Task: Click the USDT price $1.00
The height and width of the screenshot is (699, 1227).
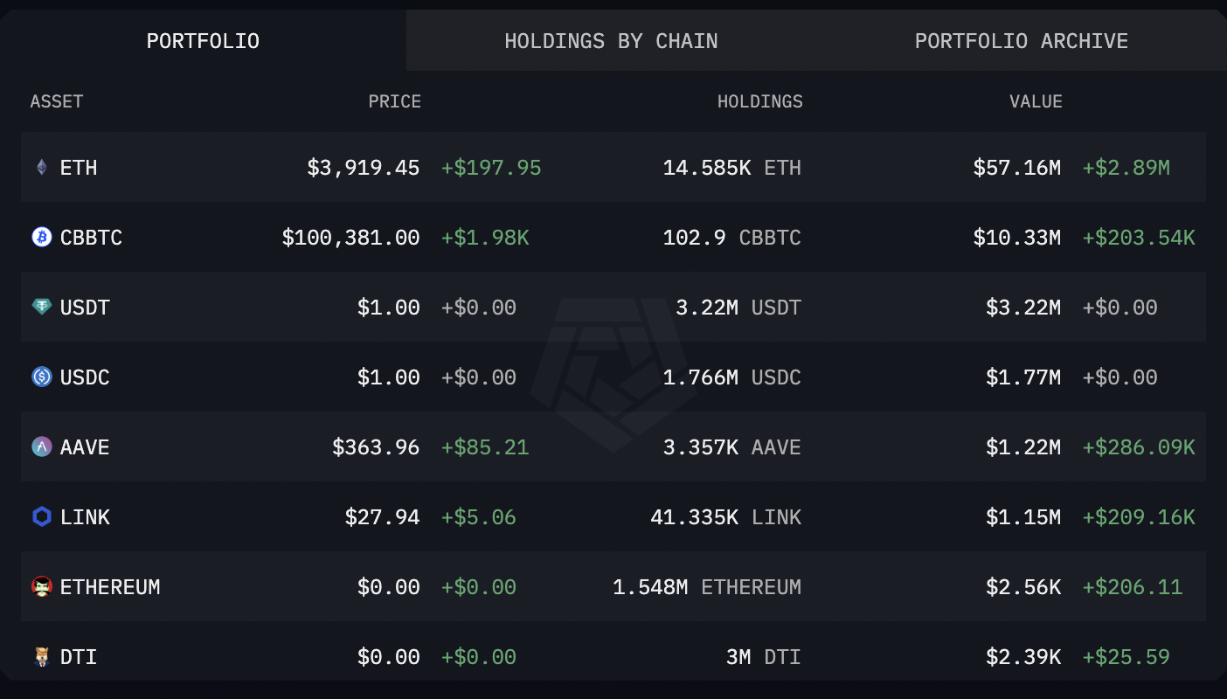Action: (388, 307)
